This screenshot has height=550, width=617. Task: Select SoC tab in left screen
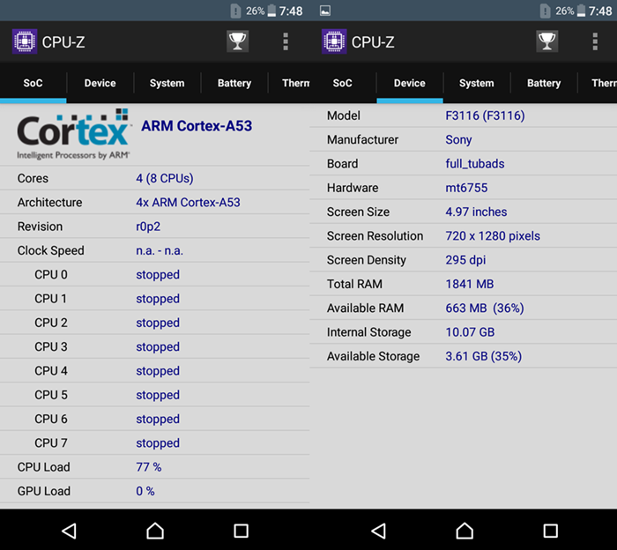click(x=33, y=83)
